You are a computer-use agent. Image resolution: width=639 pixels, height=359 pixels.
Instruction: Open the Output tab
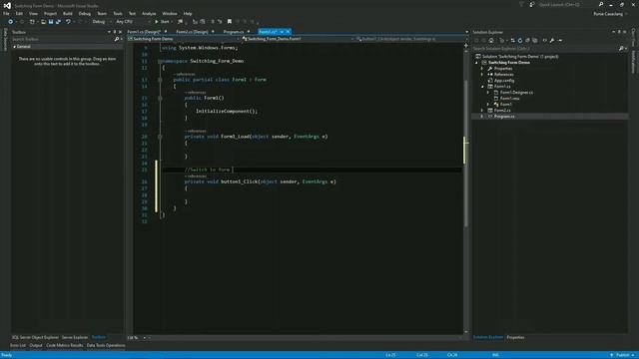point(36,346)
